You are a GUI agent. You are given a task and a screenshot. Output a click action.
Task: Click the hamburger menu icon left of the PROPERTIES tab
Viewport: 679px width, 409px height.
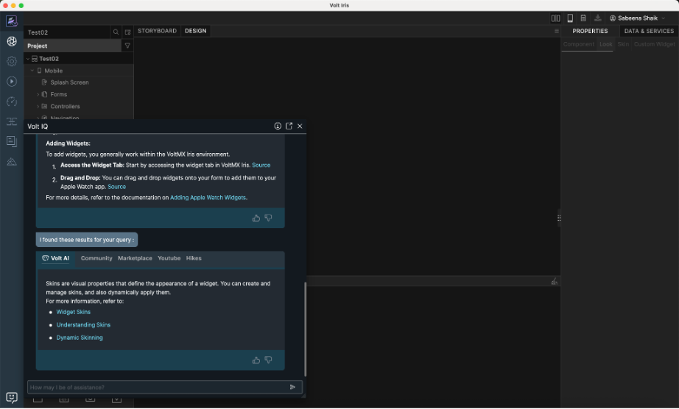557,31
